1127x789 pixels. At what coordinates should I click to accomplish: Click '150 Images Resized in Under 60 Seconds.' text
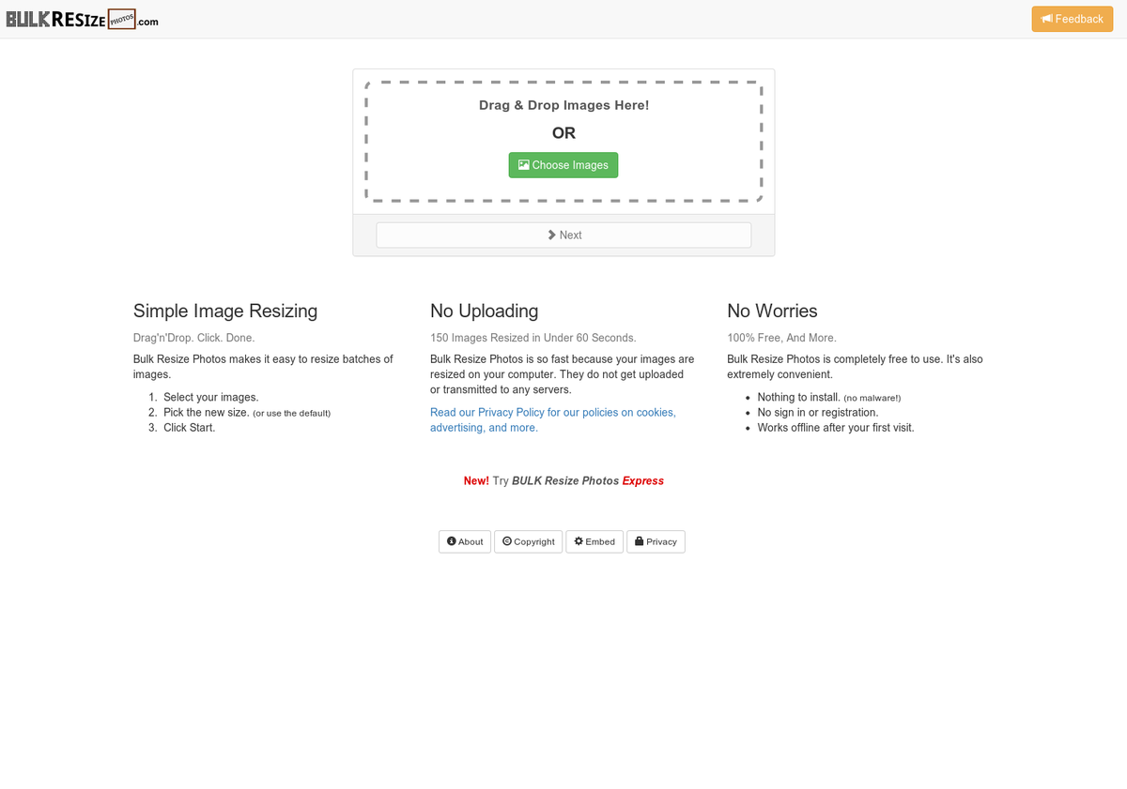click(533, 337)
